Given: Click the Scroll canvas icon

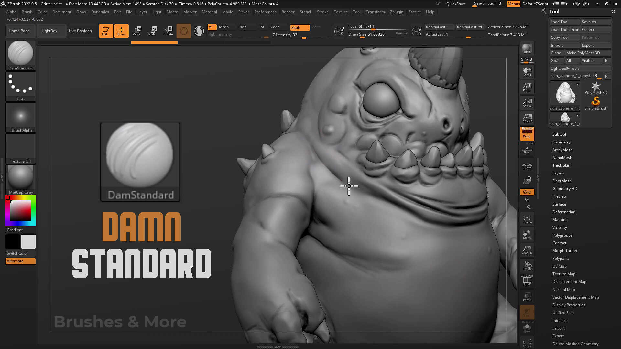Looking at the screenshot, I should 527,72.
